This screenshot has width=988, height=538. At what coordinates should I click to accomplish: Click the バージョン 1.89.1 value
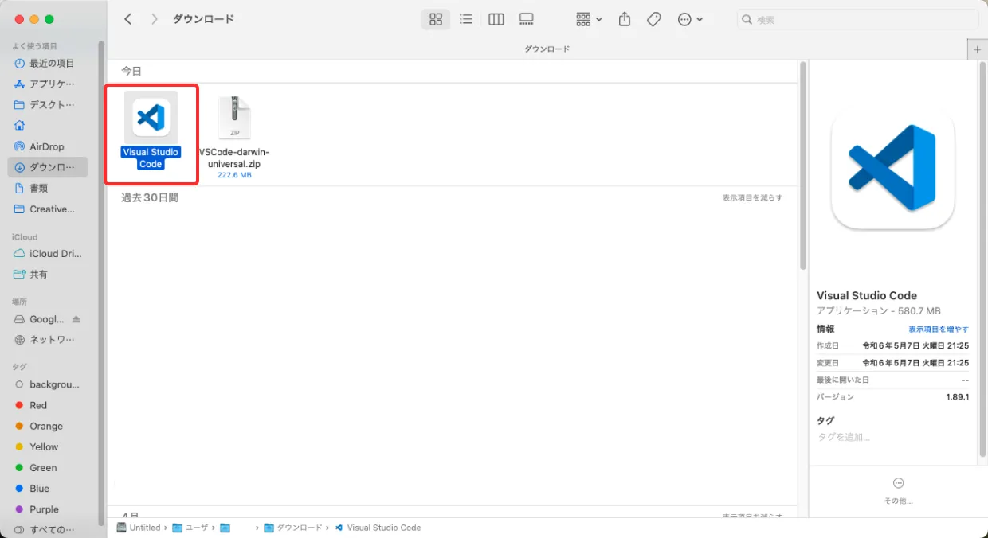click(956, 397)
